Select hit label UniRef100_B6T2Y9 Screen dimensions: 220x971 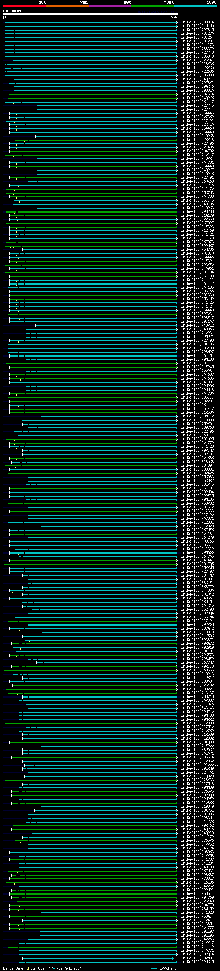(x=197, y=537)
